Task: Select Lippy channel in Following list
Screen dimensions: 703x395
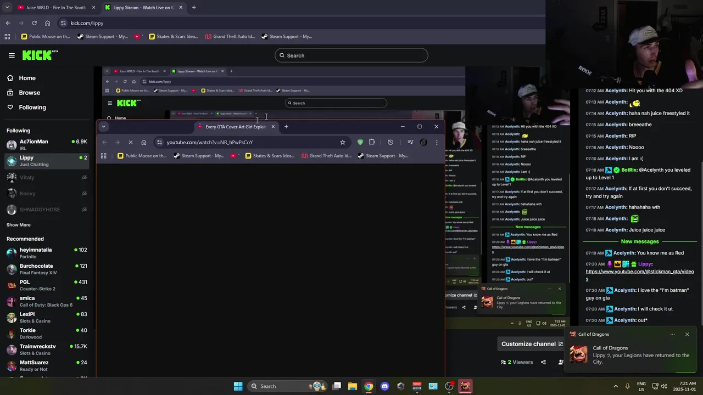Action: click(47, 161)
